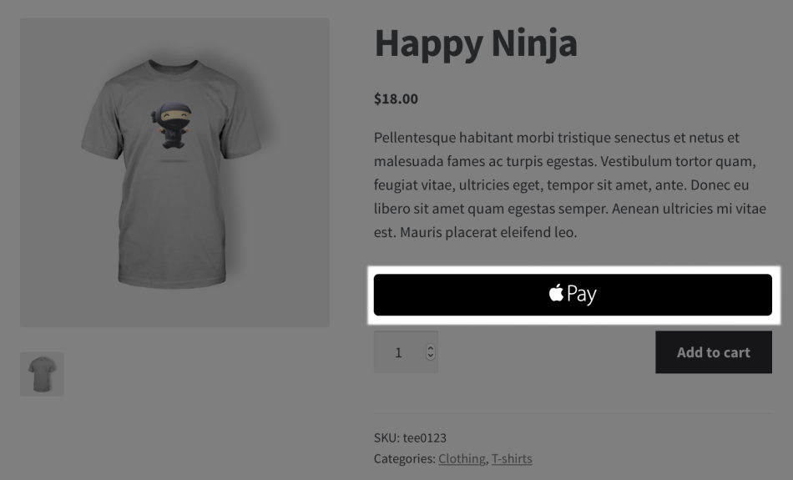
Task: Click the Add to cart button
Action: tap(713, 352)
